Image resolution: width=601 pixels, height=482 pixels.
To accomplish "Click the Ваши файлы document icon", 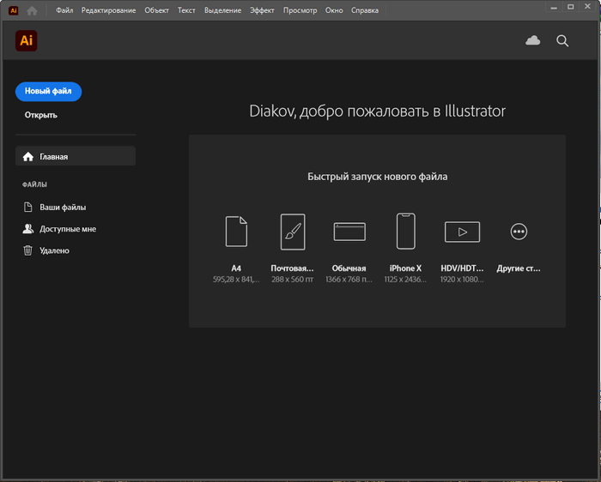I will click(x=28, y=207).
